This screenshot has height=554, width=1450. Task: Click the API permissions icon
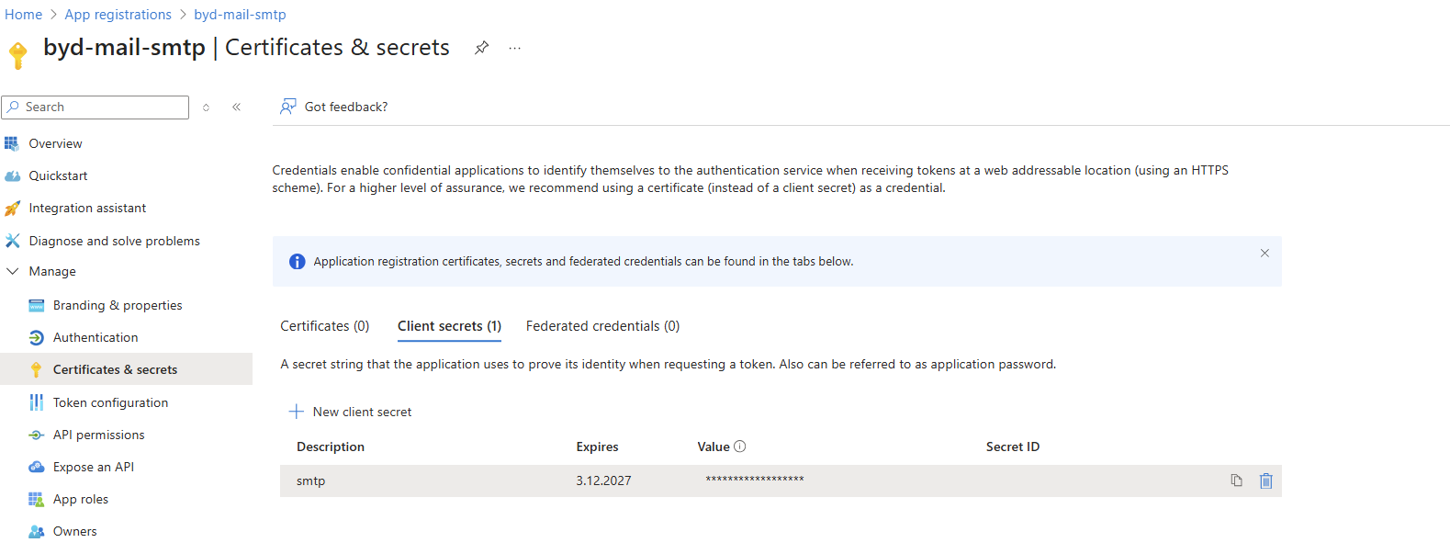37,435
